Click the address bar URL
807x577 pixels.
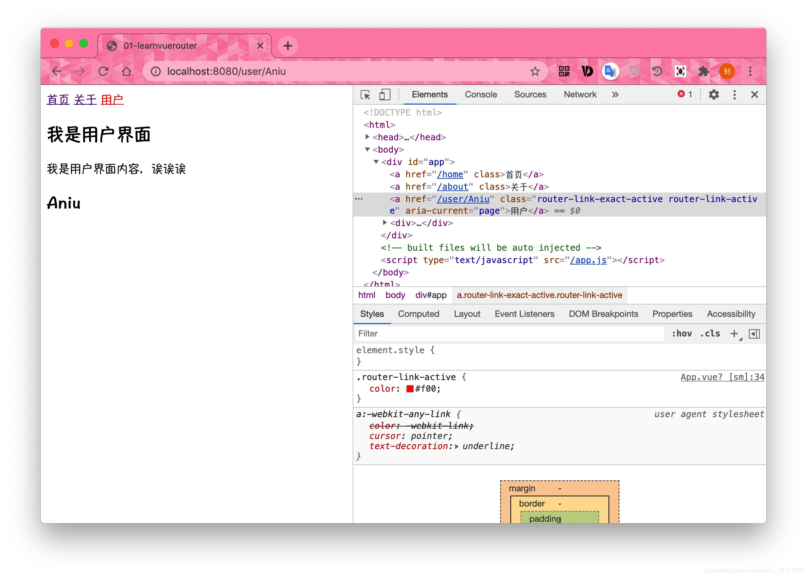(x=226, y=71)
